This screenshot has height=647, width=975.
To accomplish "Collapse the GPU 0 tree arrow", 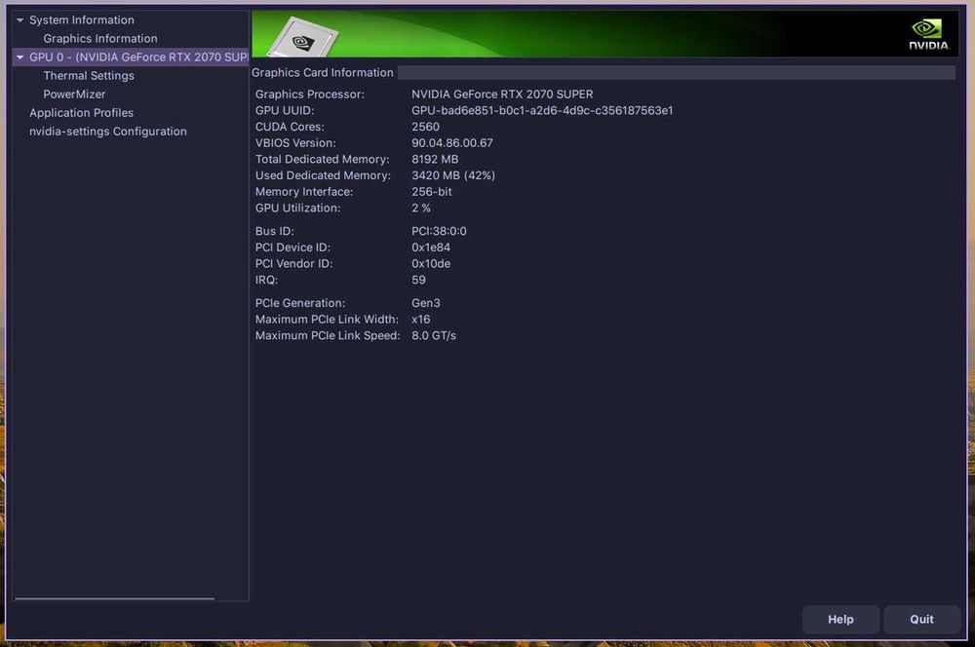I will (x=19, y=57).
